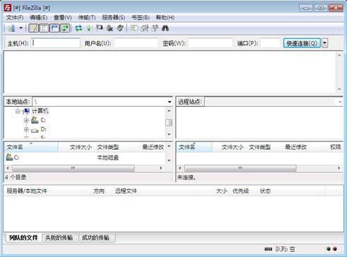Switch to the 列队的文件 tab

23,238
